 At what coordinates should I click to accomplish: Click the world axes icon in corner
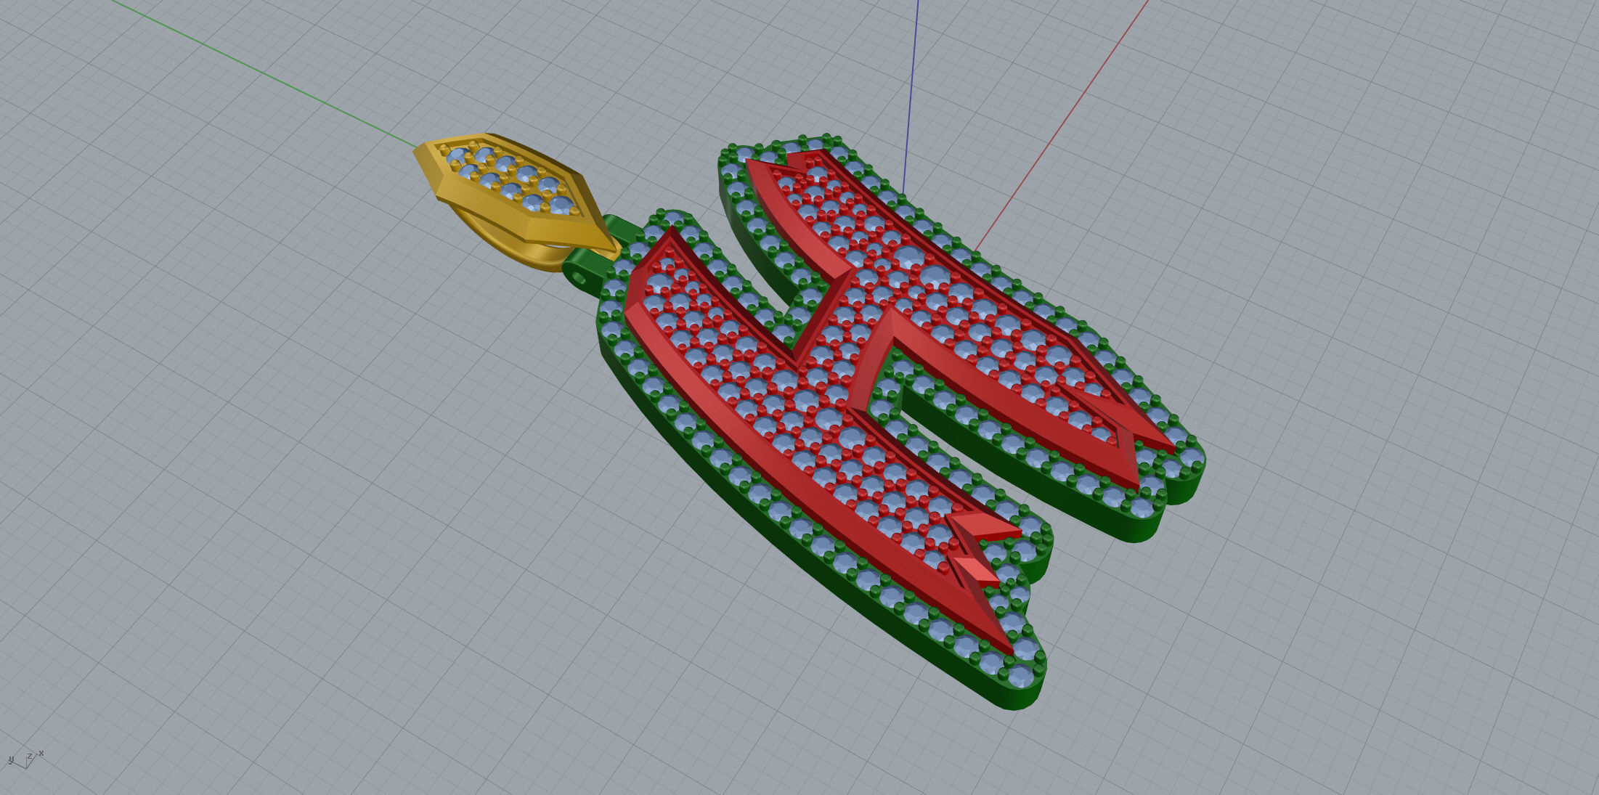pyautogui.click(x=25, y=759)
